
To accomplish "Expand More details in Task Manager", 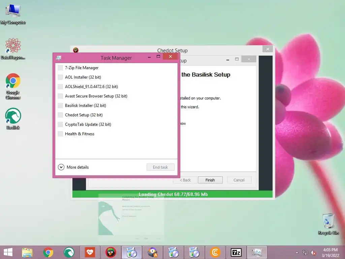I will [73, 167].
